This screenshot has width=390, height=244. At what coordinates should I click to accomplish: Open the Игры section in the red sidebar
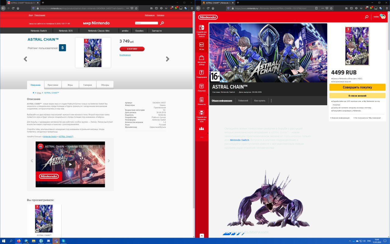point(202,46)
